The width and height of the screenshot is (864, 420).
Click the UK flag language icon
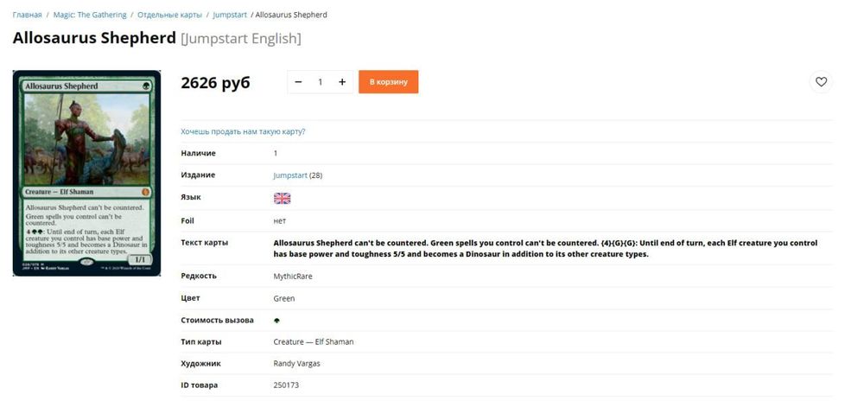(282, 198)
